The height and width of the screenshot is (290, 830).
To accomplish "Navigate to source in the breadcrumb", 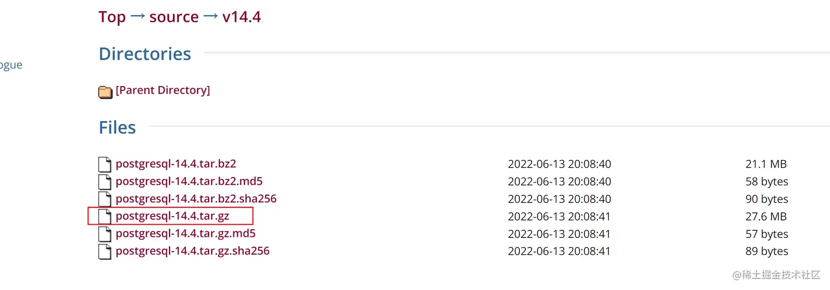I will tap(173, 17).
